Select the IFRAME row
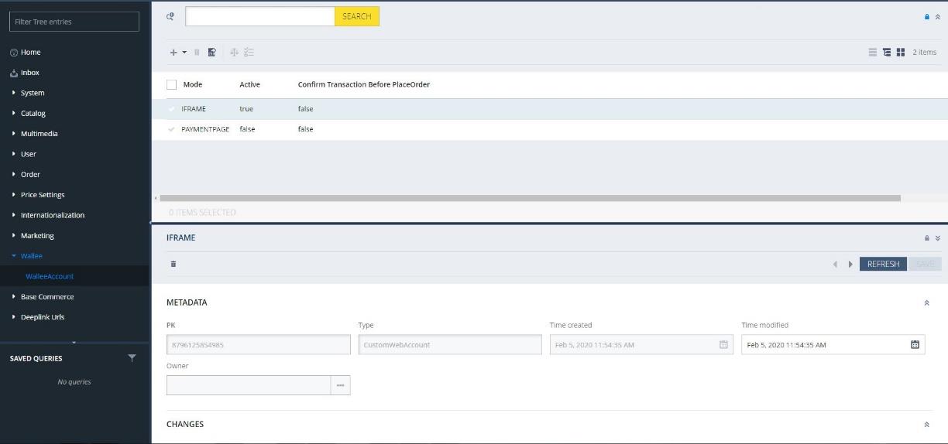 (x=194, y=109)
